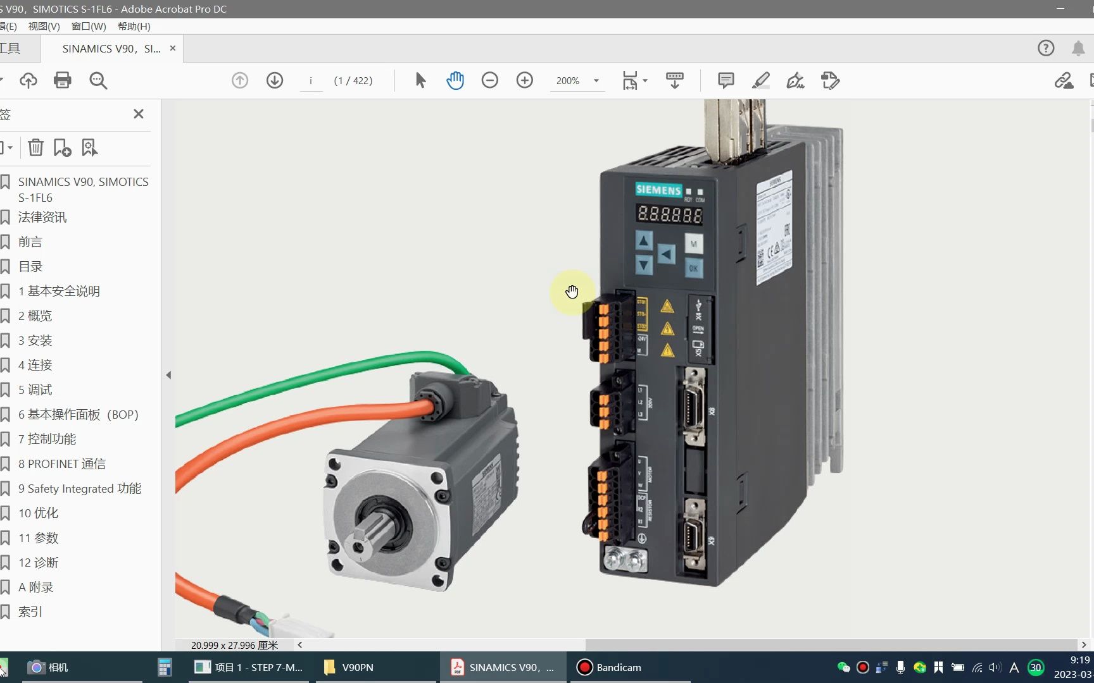This screenshot has width=1094, height=683.
Task: Open the find text magnifier tool
Action: click(x=98, y=80)
